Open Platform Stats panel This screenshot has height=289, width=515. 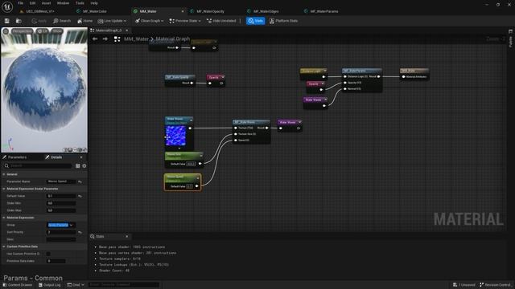tap(283, 21)
